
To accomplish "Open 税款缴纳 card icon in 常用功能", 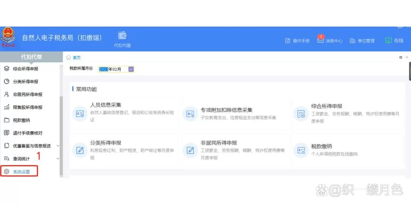I will (x=301, y=150).
